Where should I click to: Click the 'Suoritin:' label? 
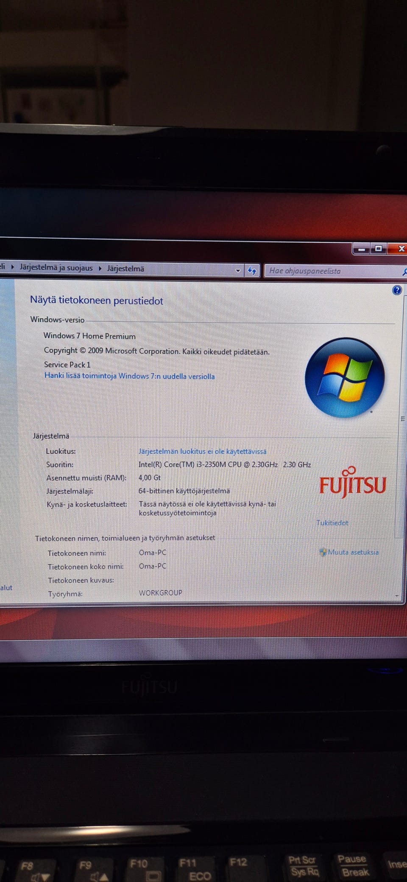pyautogui.click(x=59, y=465)
